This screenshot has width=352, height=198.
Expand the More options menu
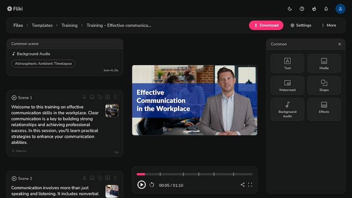(329, 26)
